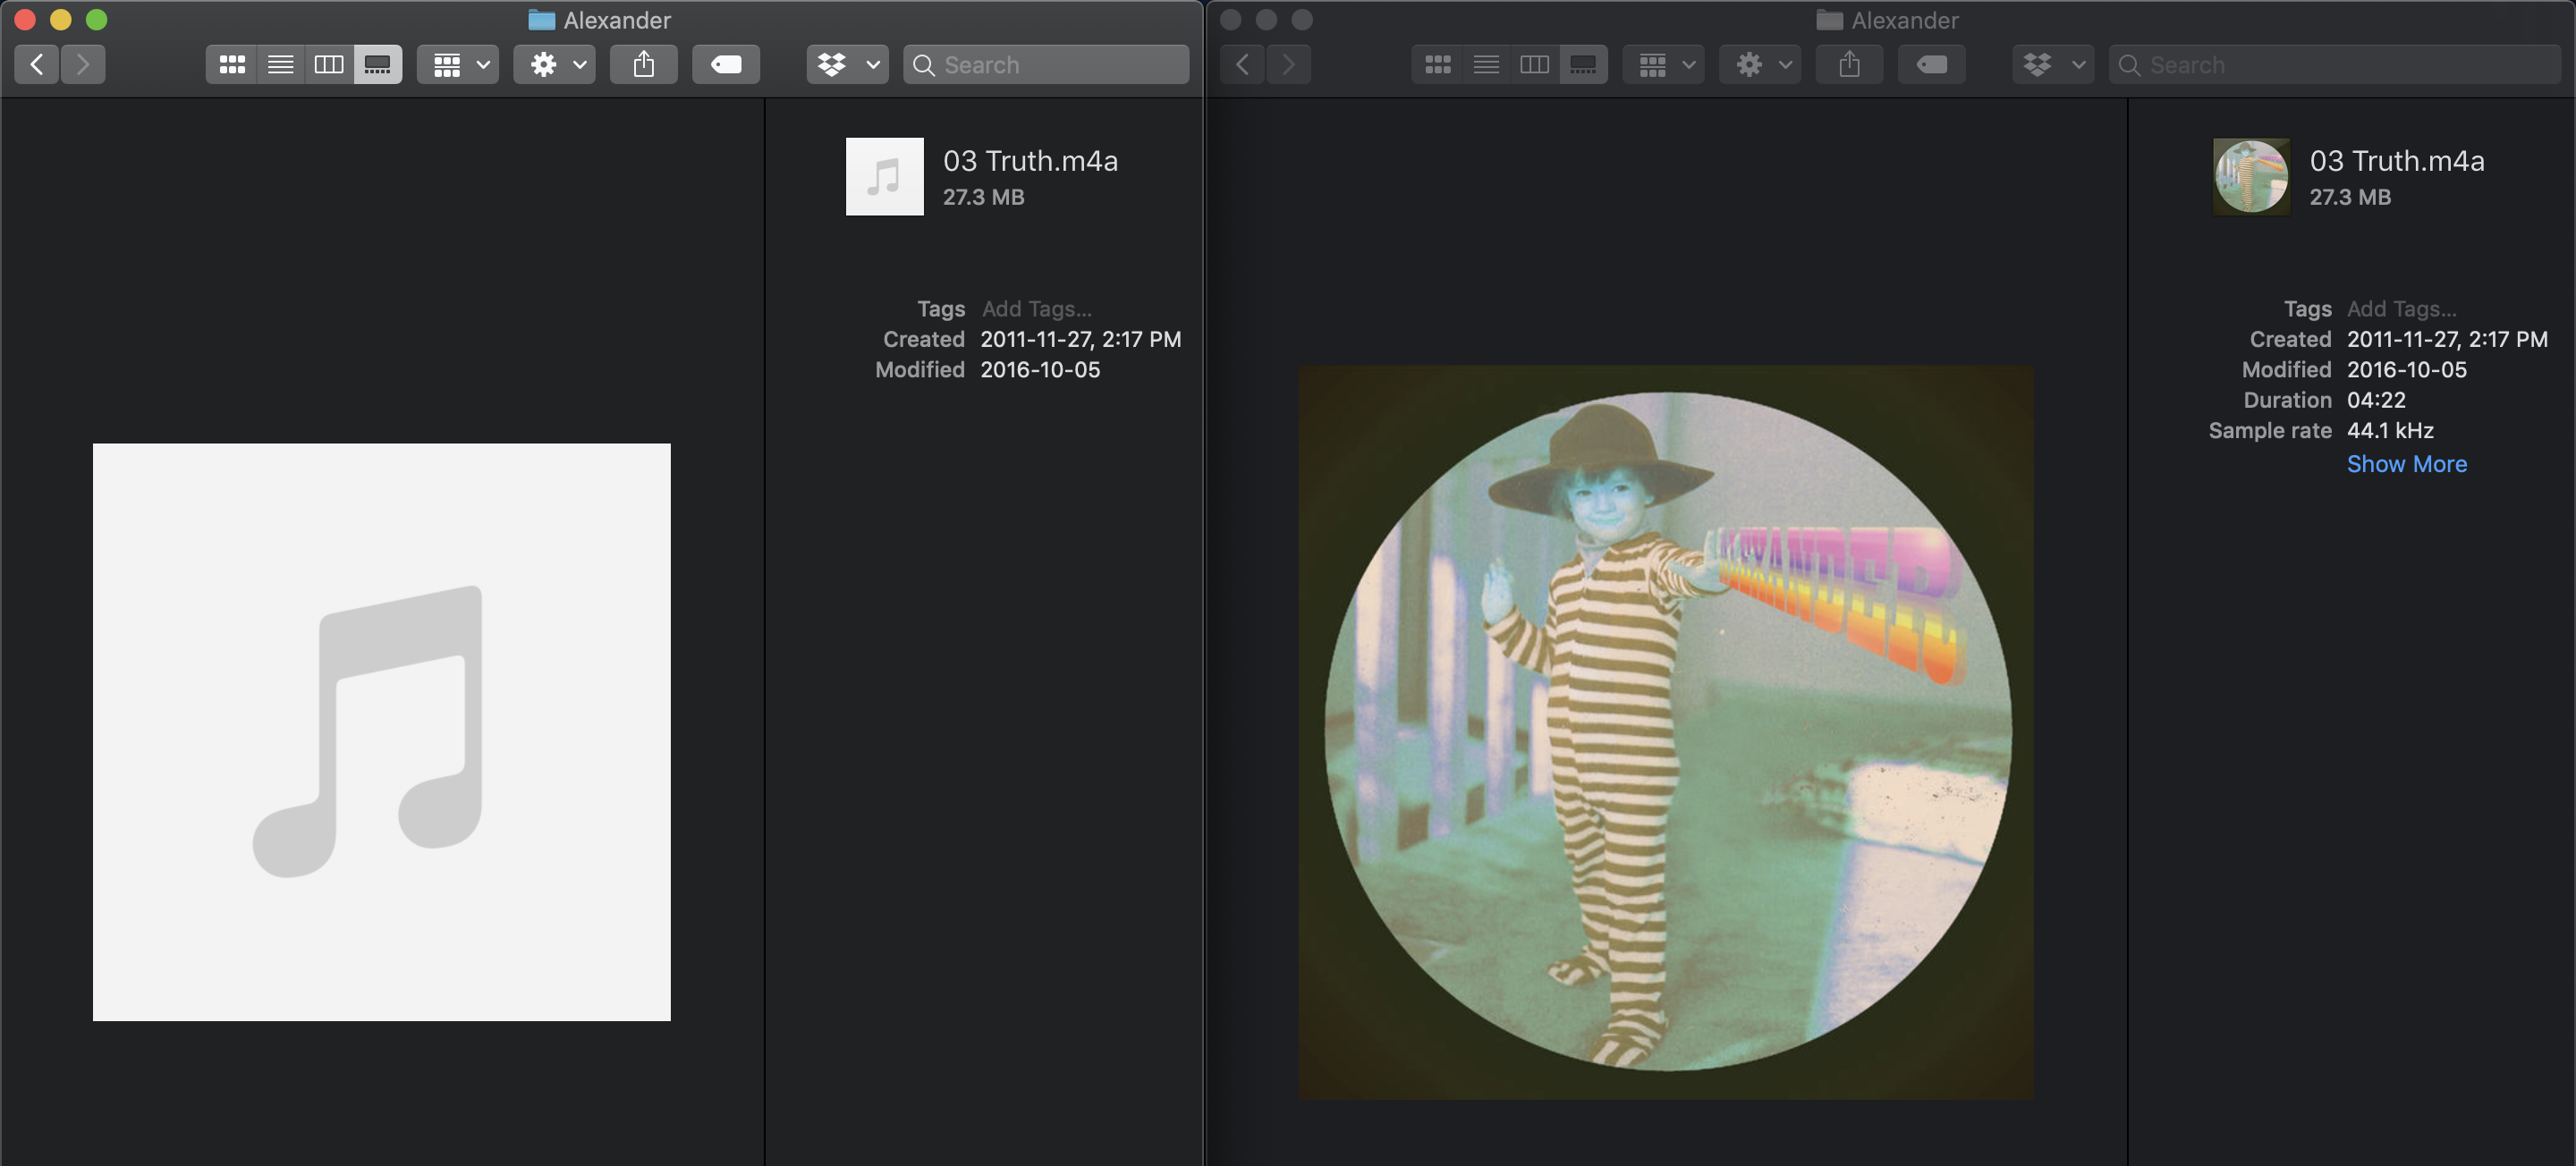The height and width of the screenshot is (1166, 2576).
Task: Switch left window to icon view
Action: (x=232, y=65)
